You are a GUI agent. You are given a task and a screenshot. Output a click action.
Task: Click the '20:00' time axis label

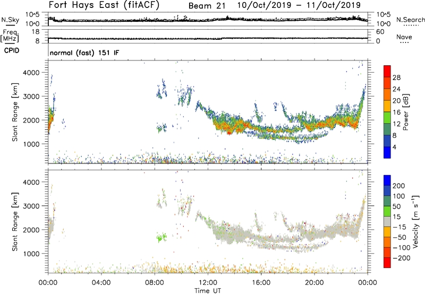tap(314, 283)
